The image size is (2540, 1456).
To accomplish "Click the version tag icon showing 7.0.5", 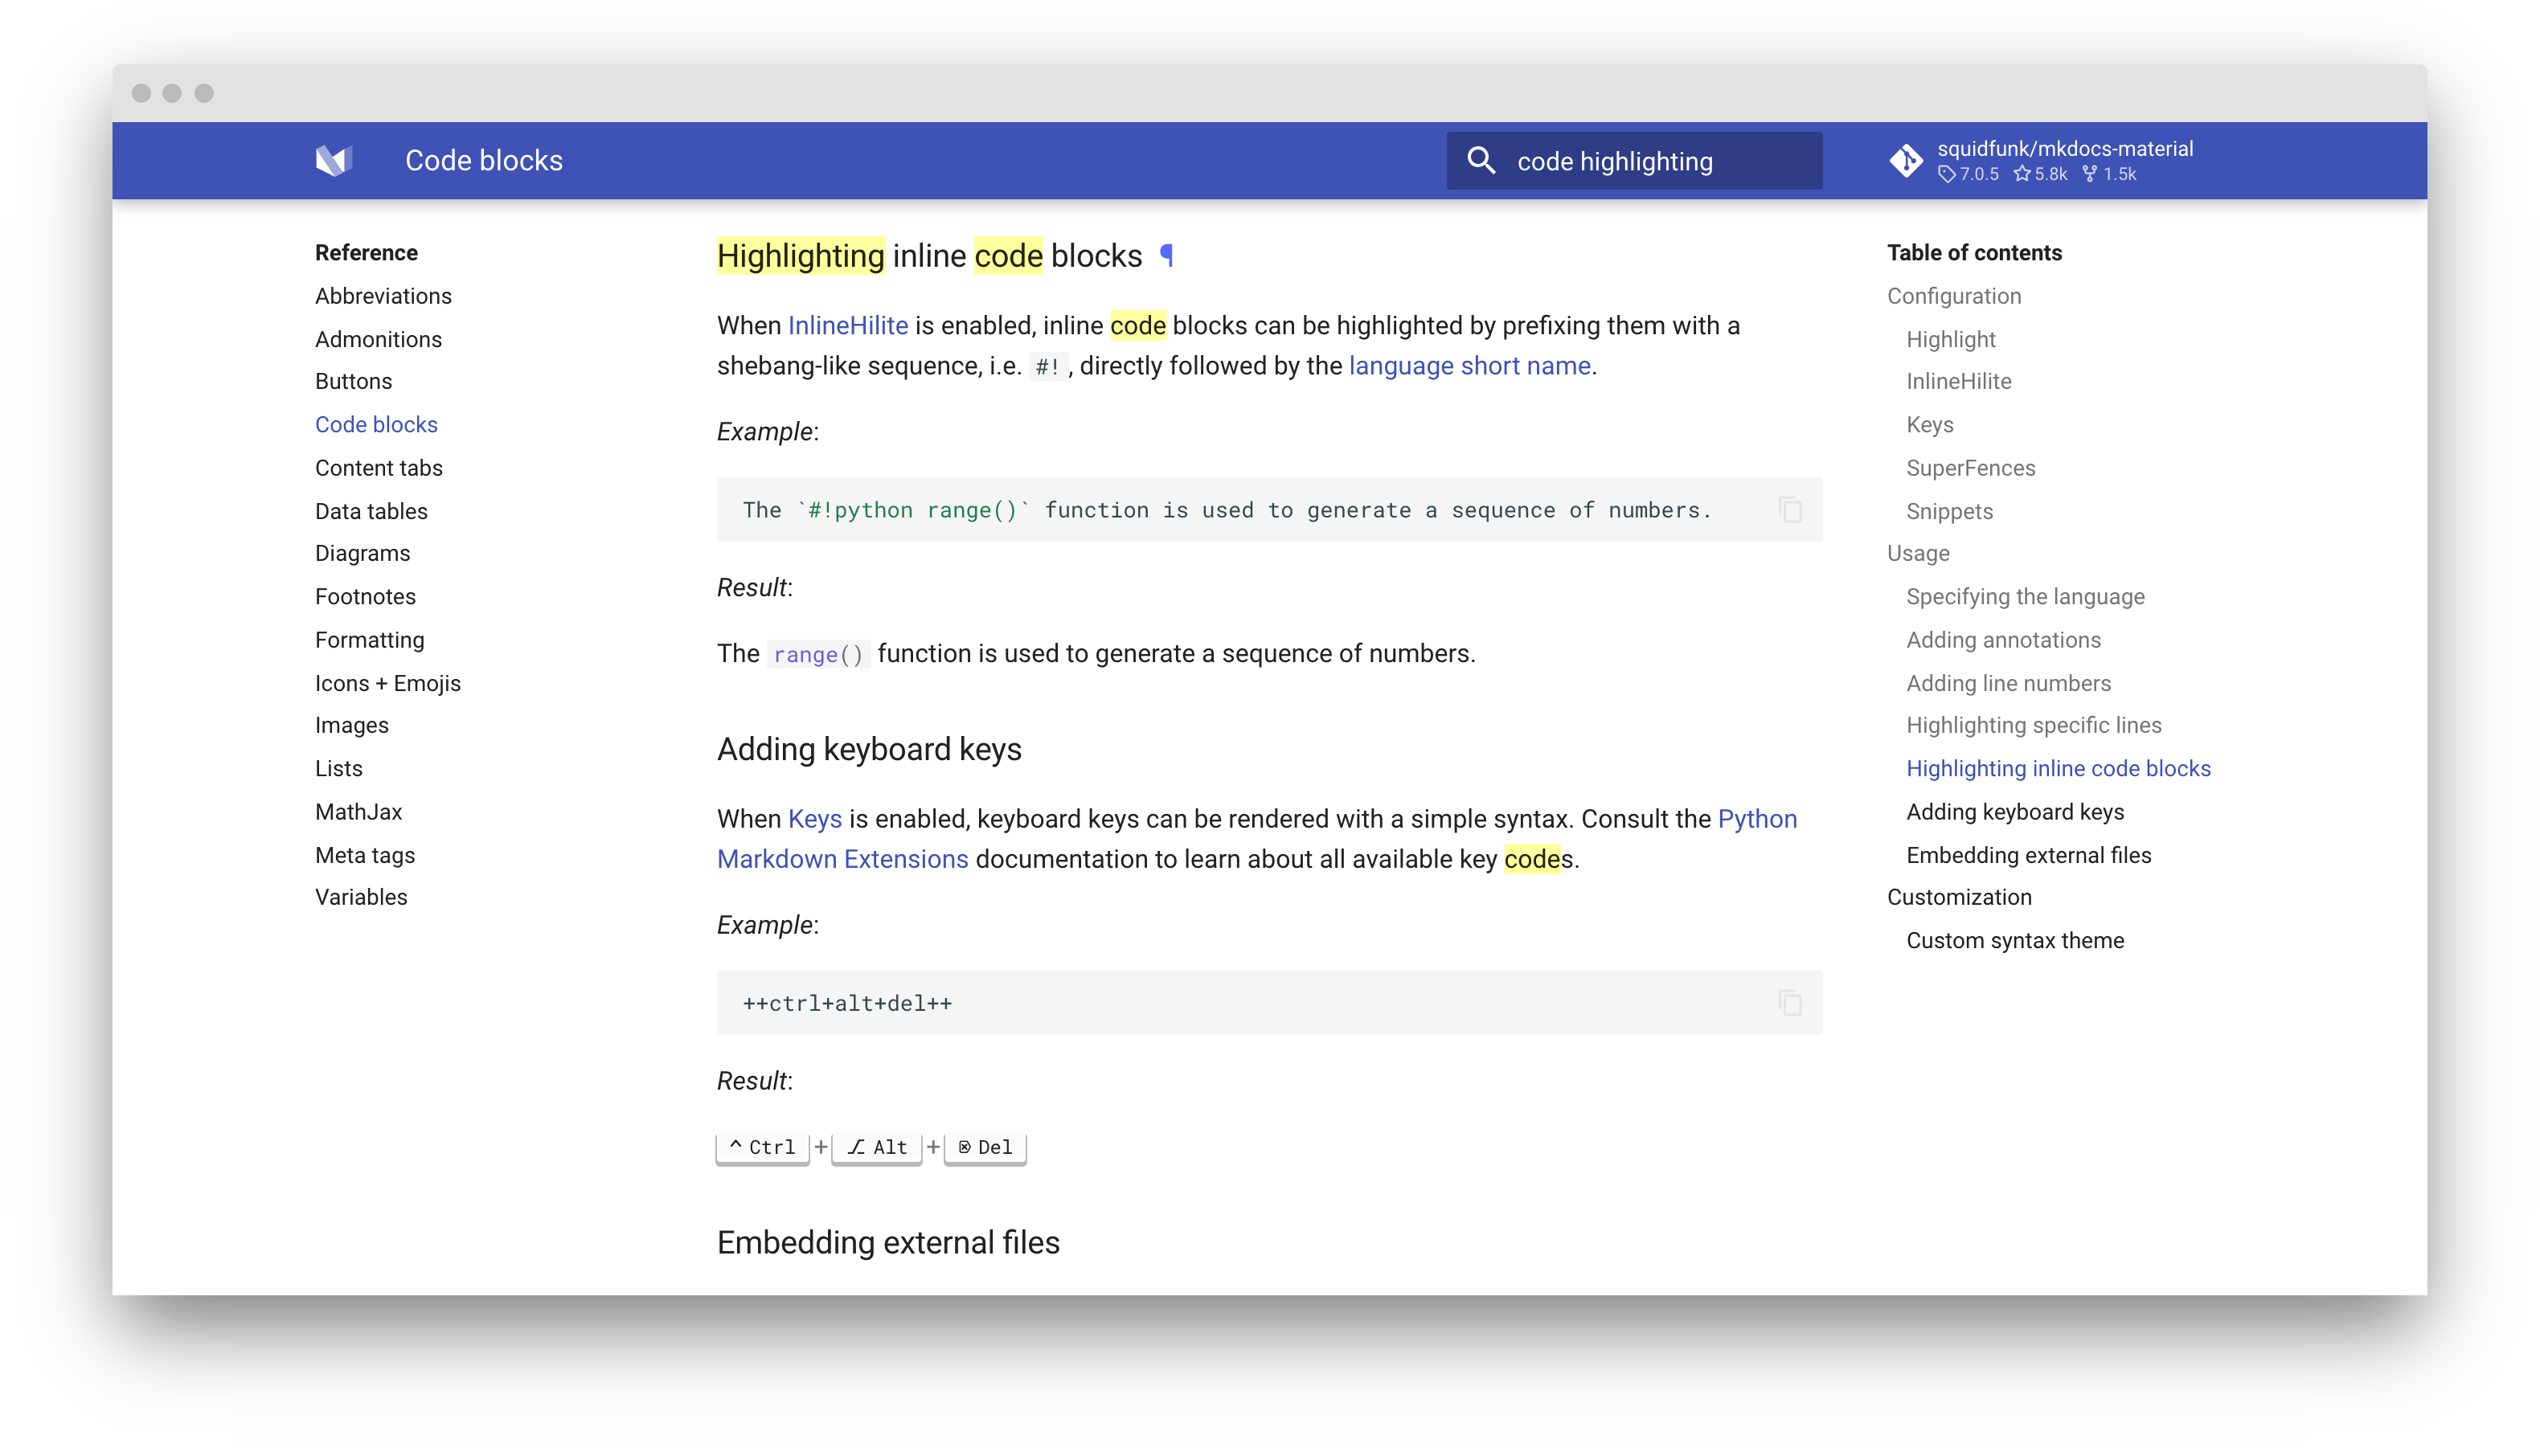I will [1946, 174].
